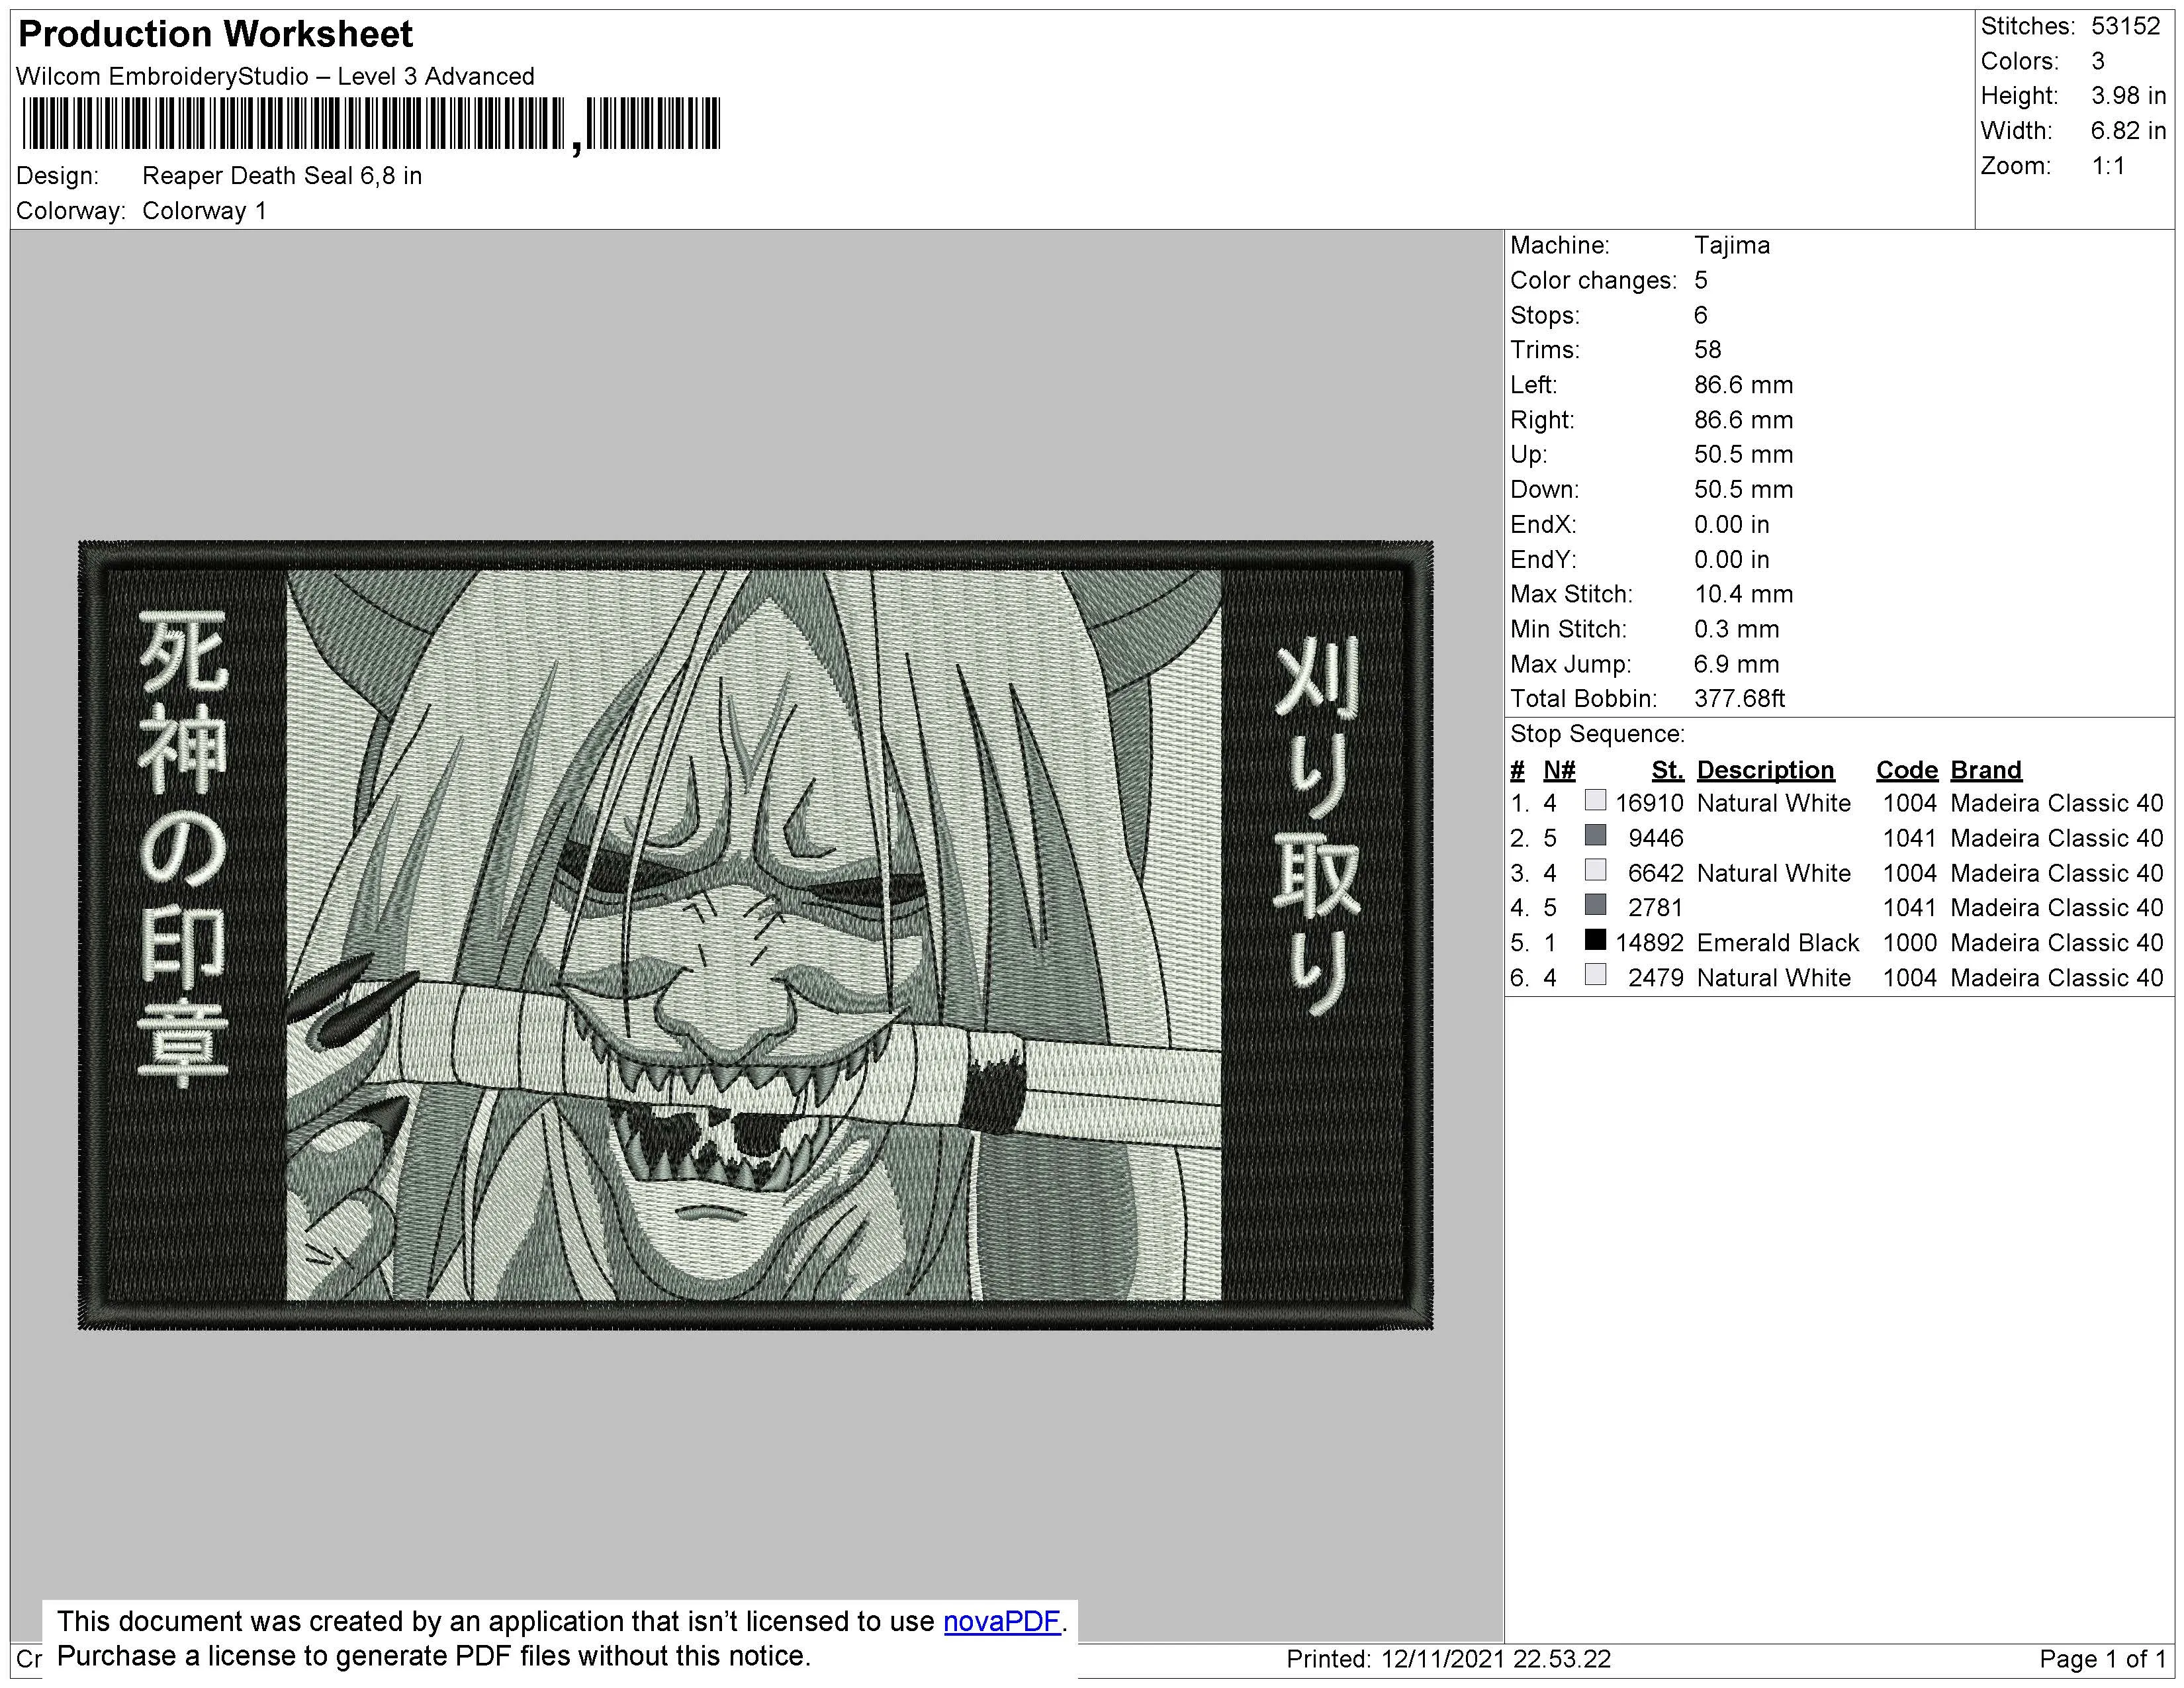
Task: Click the 'Colorway 1' value
Action: click(204, 211)
